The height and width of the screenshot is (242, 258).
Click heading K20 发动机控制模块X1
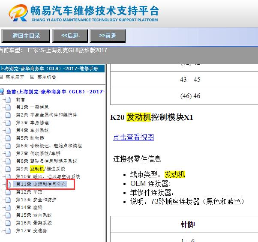152,117
